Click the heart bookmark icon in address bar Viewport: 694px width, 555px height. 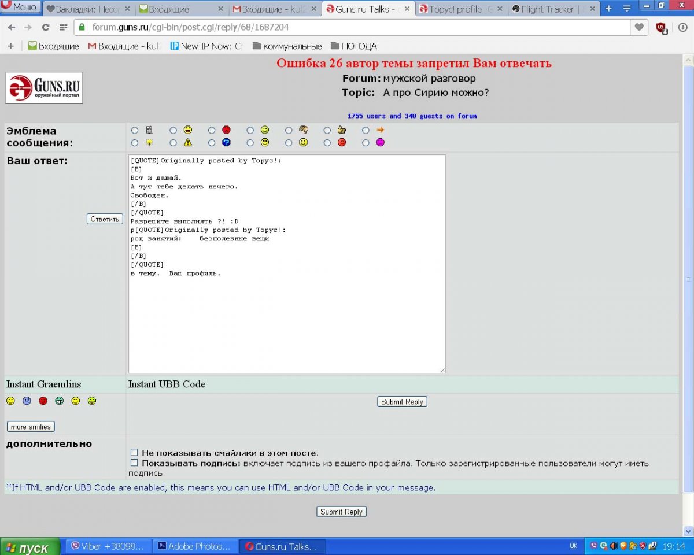tap(639, 27)
